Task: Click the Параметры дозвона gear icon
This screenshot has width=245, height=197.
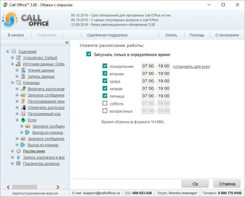Action: tap(18, 164)
